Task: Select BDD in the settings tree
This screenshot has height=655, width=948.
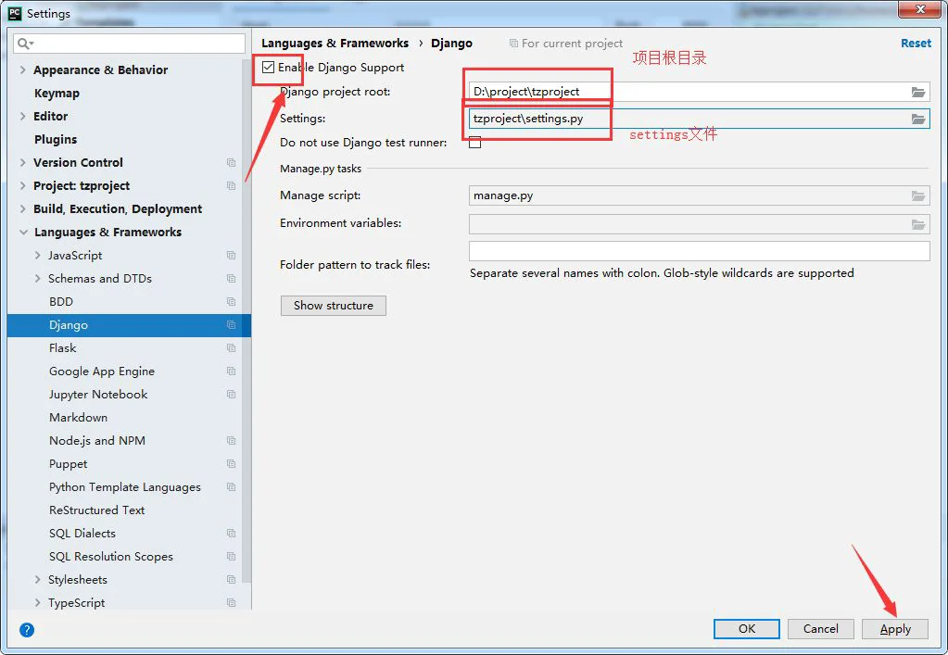Action: [x=61, y=301]
